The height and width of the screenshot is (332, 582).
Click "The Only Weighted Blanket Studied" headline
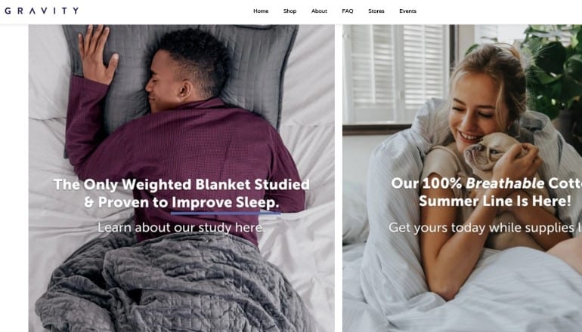coord(181,185)
